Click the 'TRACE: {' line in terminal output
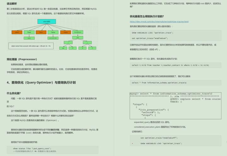This screenshot has height=156, width=227. (x=176, y=102)
